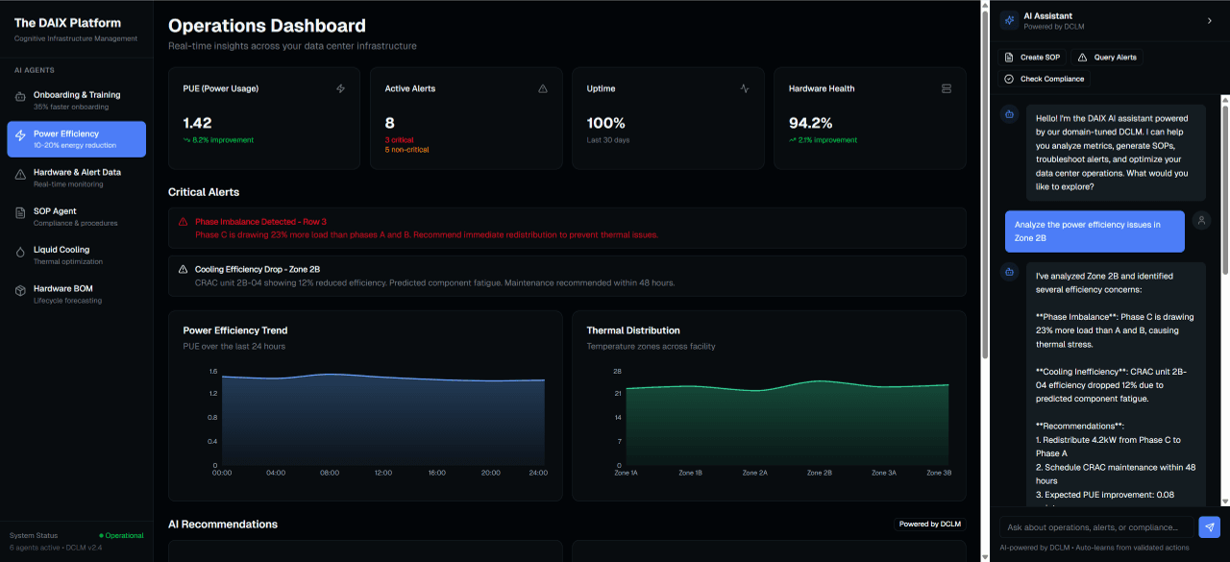Click the bot avatar beside the greeting message
This screenshot has width=1230, height=562.
[x=1008, y=113]
